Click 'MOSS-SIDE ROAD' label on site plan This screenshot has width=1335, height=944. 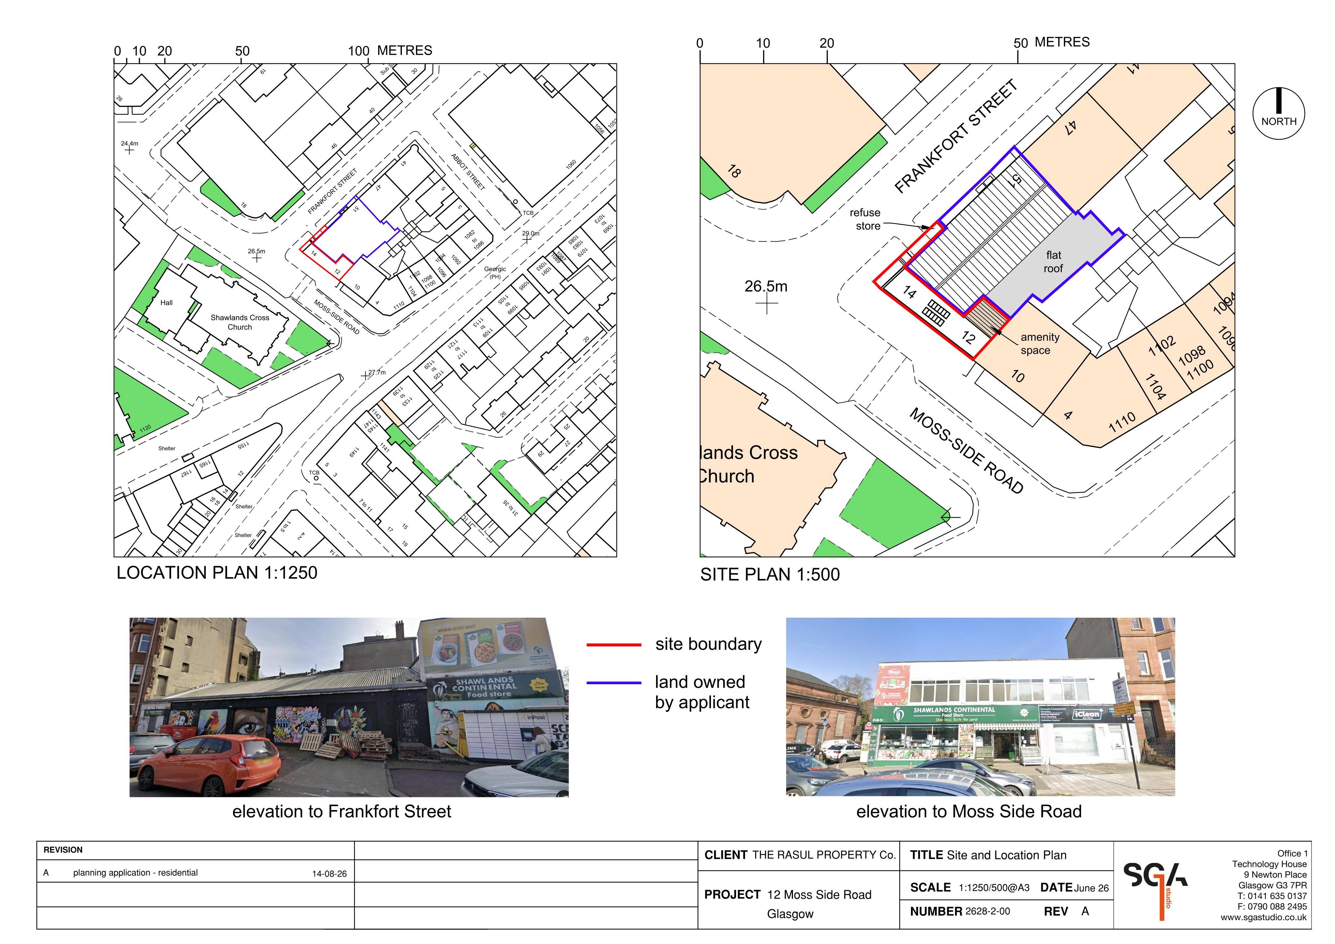coord(966,451)
